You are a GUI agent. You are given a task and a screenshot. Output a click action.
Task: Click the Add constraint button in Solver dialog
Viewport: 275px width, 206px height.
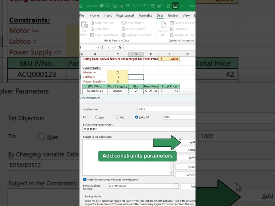pyautogui.click(x=187, y=142)
